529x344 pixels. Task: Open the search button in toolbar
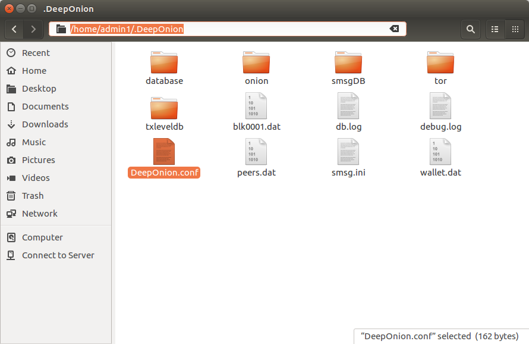[x=471, y=29]
